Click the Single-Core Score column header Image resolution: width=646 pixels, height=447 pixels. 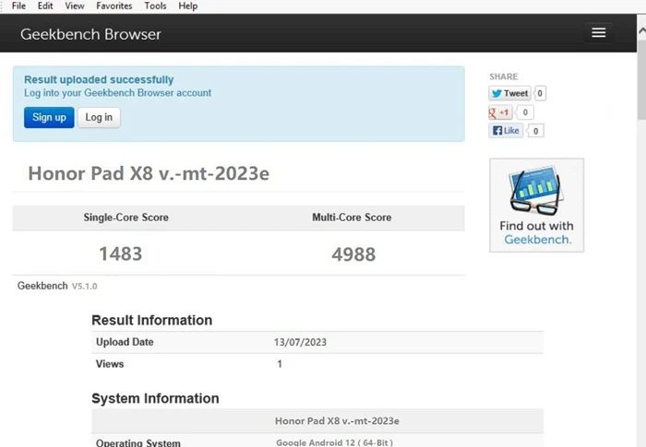pyautogui.click(x=126, y=218)
